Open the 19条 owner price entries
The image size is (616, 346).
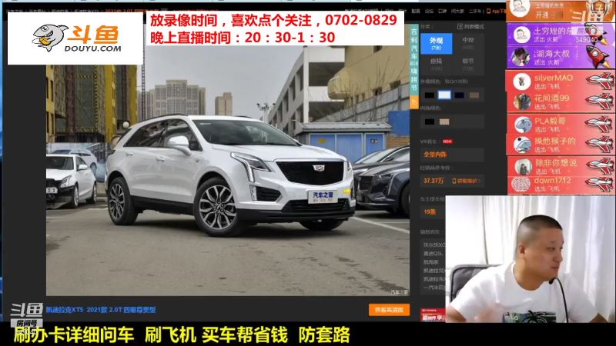pyautogui.click(x=430, y=212)
